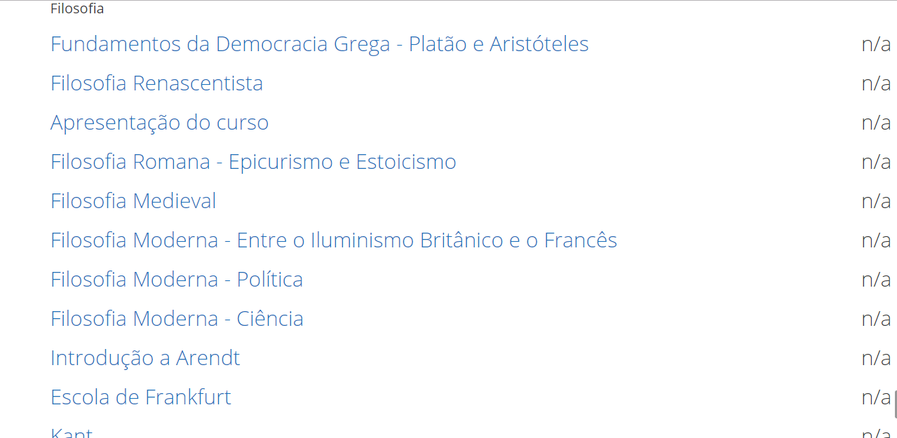The height and width of the screenshot is (438, 897).
Task: Open the Filosofia Moderna - Política link
Action: click(x=177, y=280)
